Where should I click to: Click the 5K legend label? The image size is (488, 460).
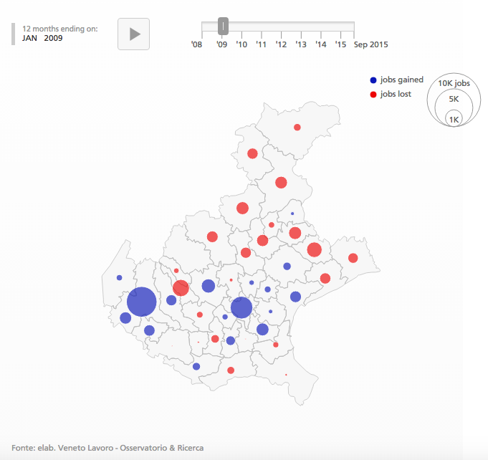click(454, 99)
